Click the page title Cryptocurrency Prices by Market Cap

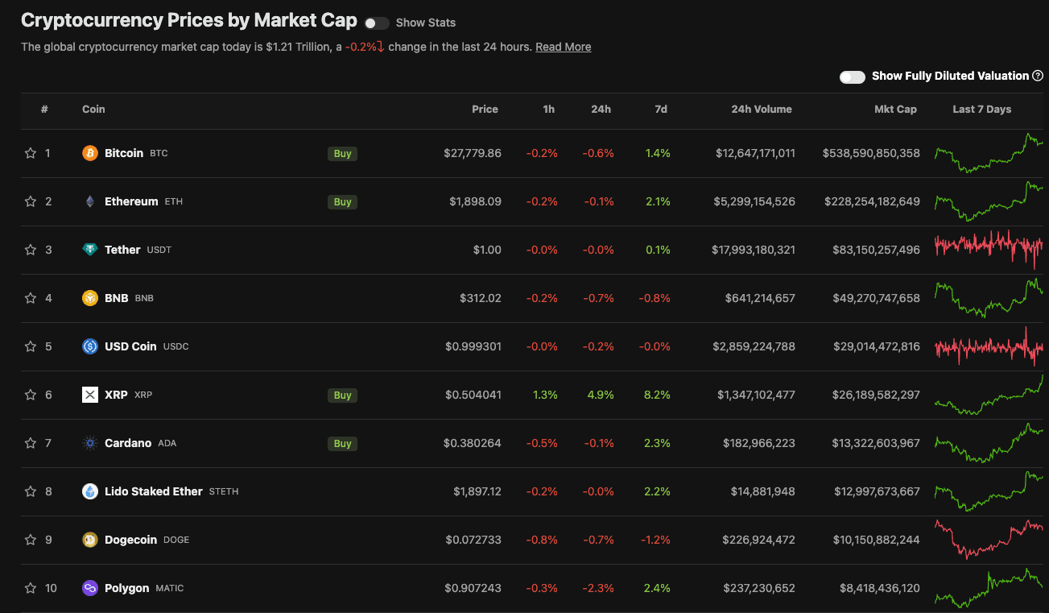[189, 21]
